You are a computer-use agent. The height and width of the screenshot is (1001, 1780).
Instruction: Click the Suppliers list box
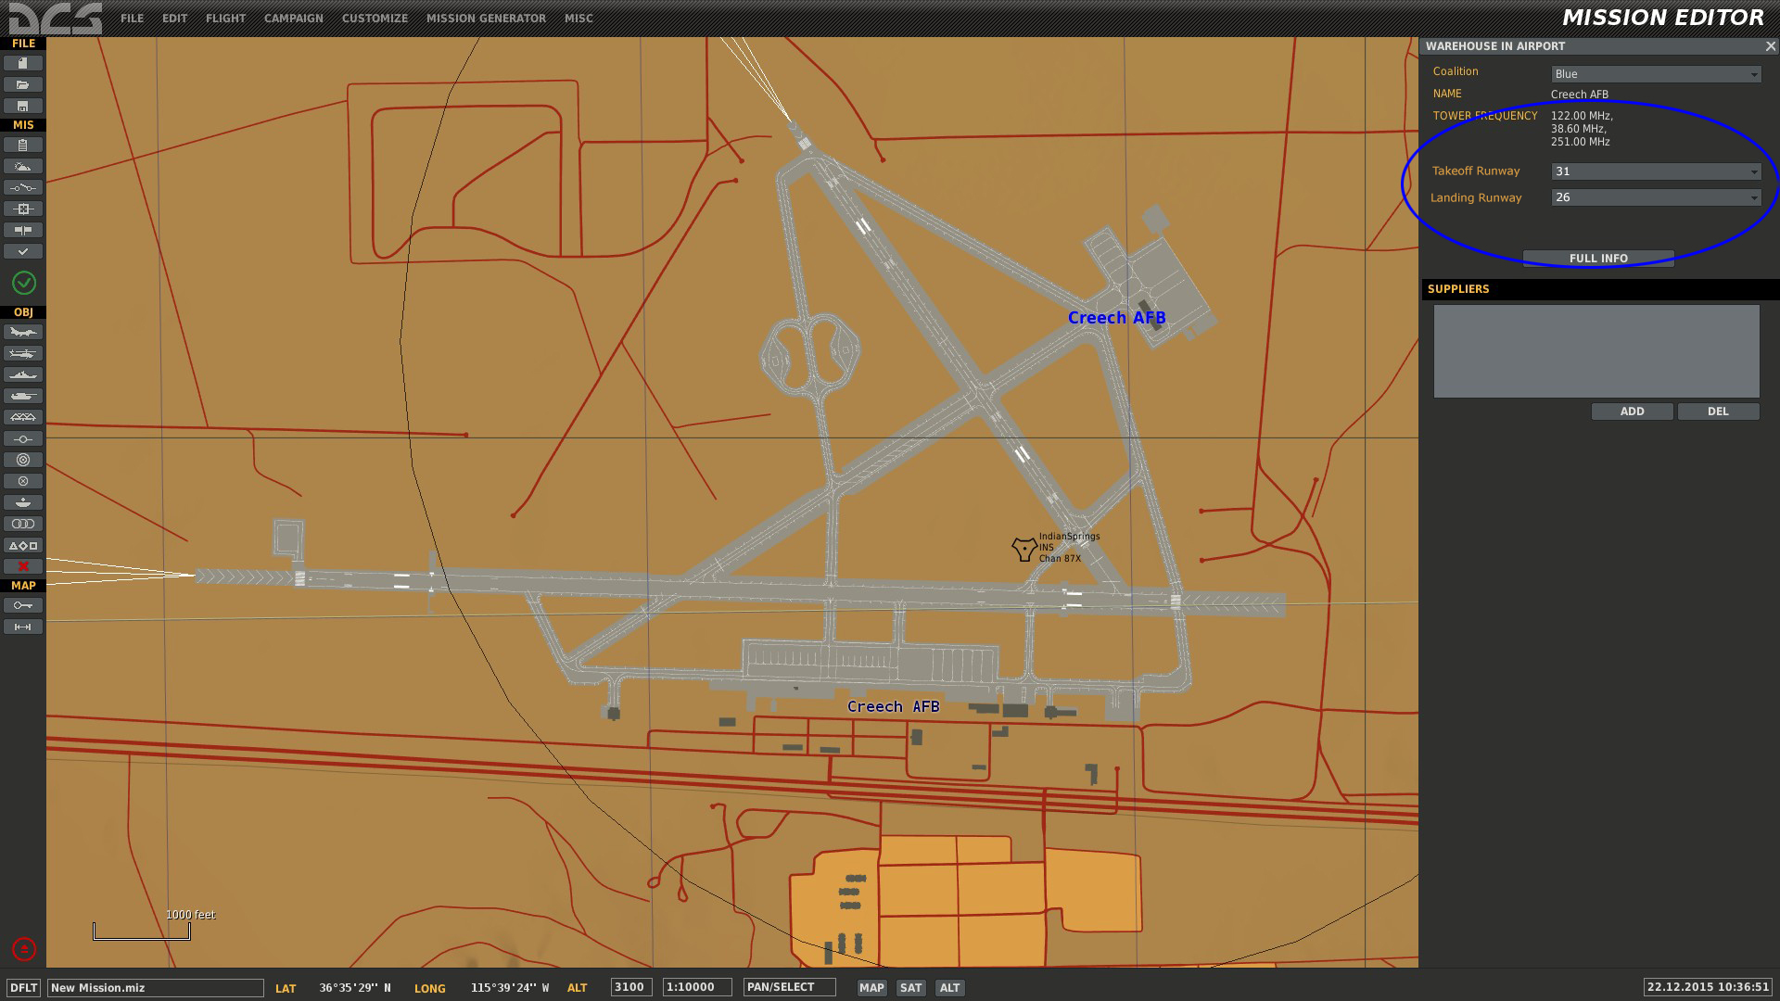[x=1596, y=351]
